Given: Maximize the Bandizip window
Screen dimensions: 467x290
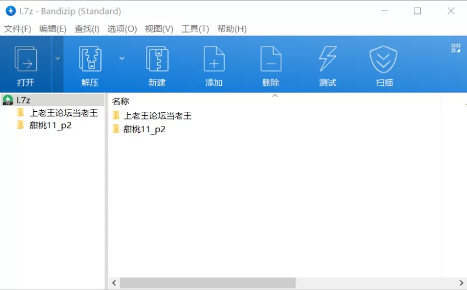Looking at the screenshot, I should pyautogui.click(x=417, y=11).
